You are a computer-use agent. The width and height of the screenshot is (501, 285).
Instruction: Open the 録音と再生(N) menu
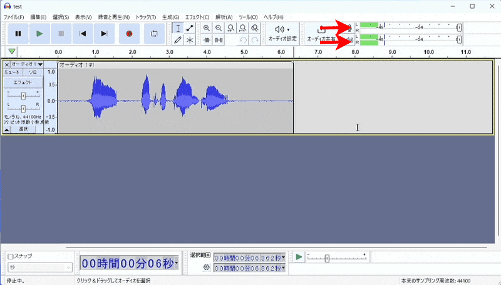tap(114, 17)
